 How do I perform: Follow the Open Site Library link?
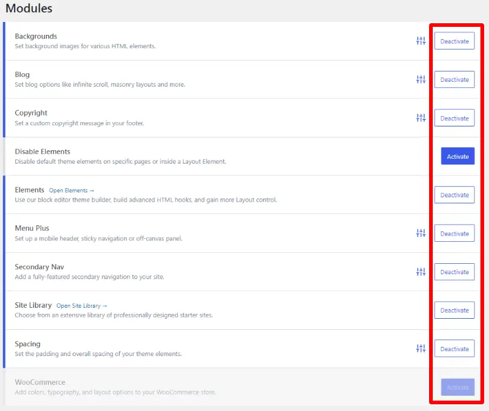[x=82, y=306]
